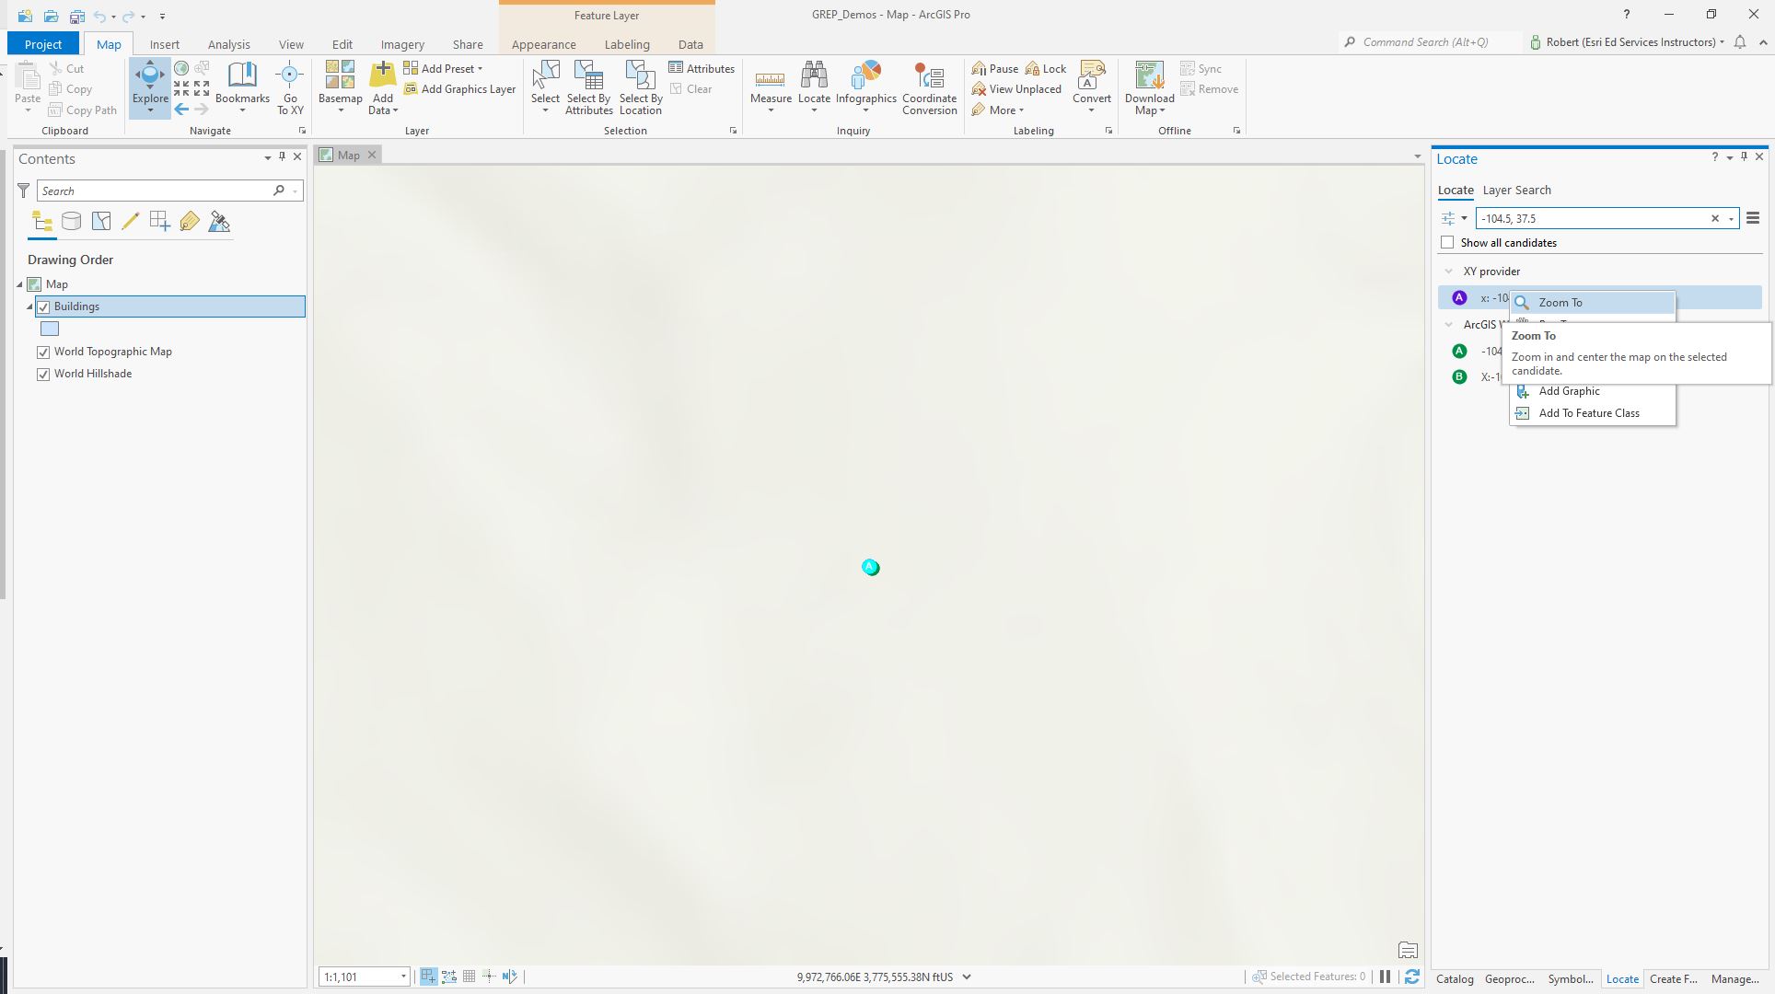1775x994 pixels.
Task: Open the Add Preset dropdown
Action: (x=480, y=69)
